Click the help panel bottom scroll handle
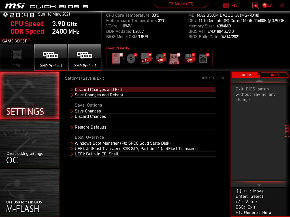Image resolution: width=290 pixels, height=217 pixels. pos(259,184)
